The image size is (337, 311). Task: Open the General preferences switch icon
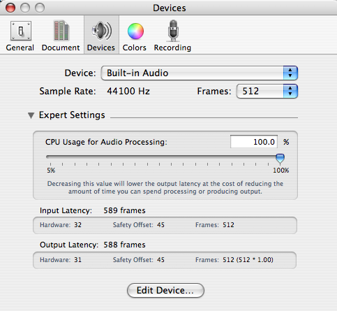coord(21,31)
